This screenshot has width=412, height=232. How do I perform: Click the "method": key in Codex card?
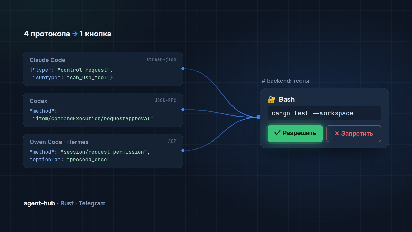point(43,111)
